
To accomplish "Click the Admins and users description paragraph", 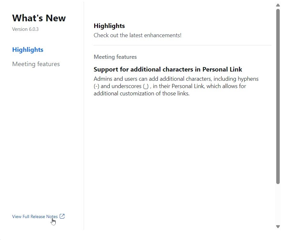I will (176, 86).
